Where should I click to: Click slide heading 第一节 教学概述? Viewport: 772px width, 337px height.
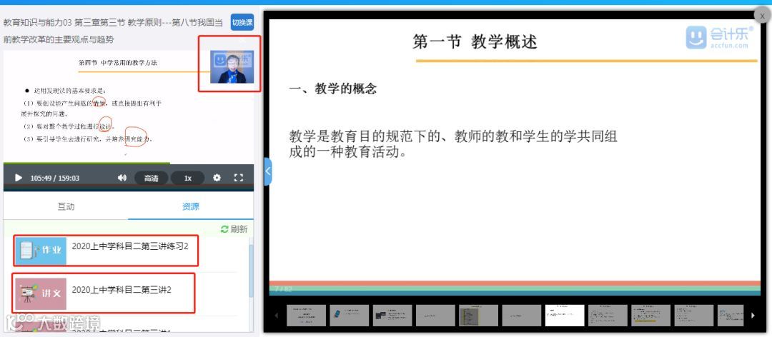475,42
